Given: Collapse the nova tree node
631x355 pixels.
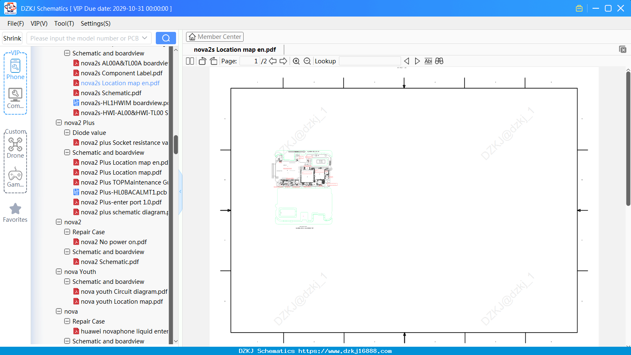Looking at the screenshot, I should click(x=59, y=312).
